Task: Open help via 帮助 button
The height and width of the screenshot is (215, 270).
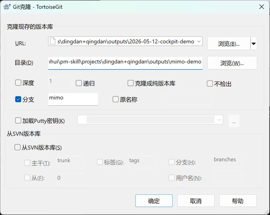Action: click(238, 201)
